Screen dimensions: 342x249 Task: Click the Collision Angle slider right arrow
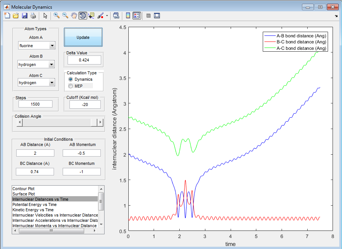point(100,122)
